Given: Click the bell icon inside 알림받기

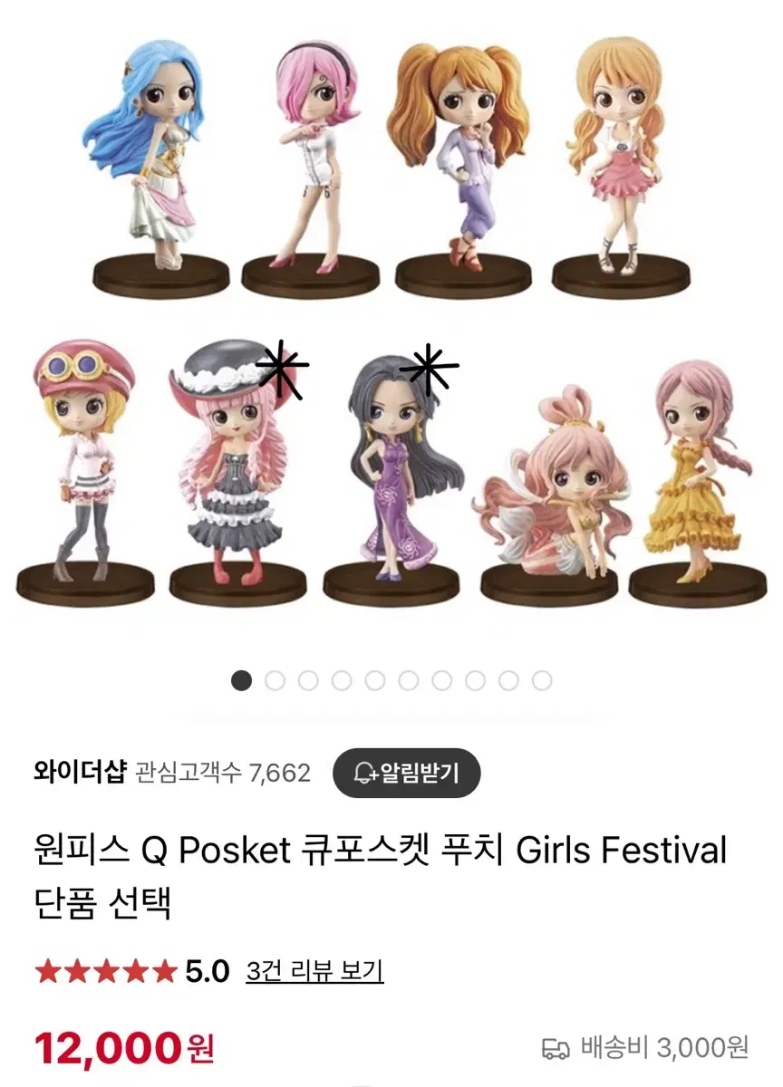Looking at the screenshot, I should pos(363,774).
